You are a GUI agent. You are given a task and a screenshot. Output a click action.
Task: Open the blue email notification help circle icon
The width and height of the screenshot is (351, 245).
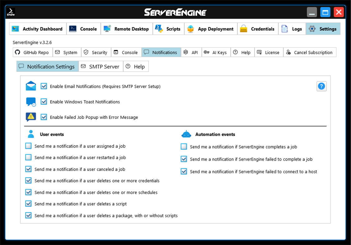click(x=321, y=86)
